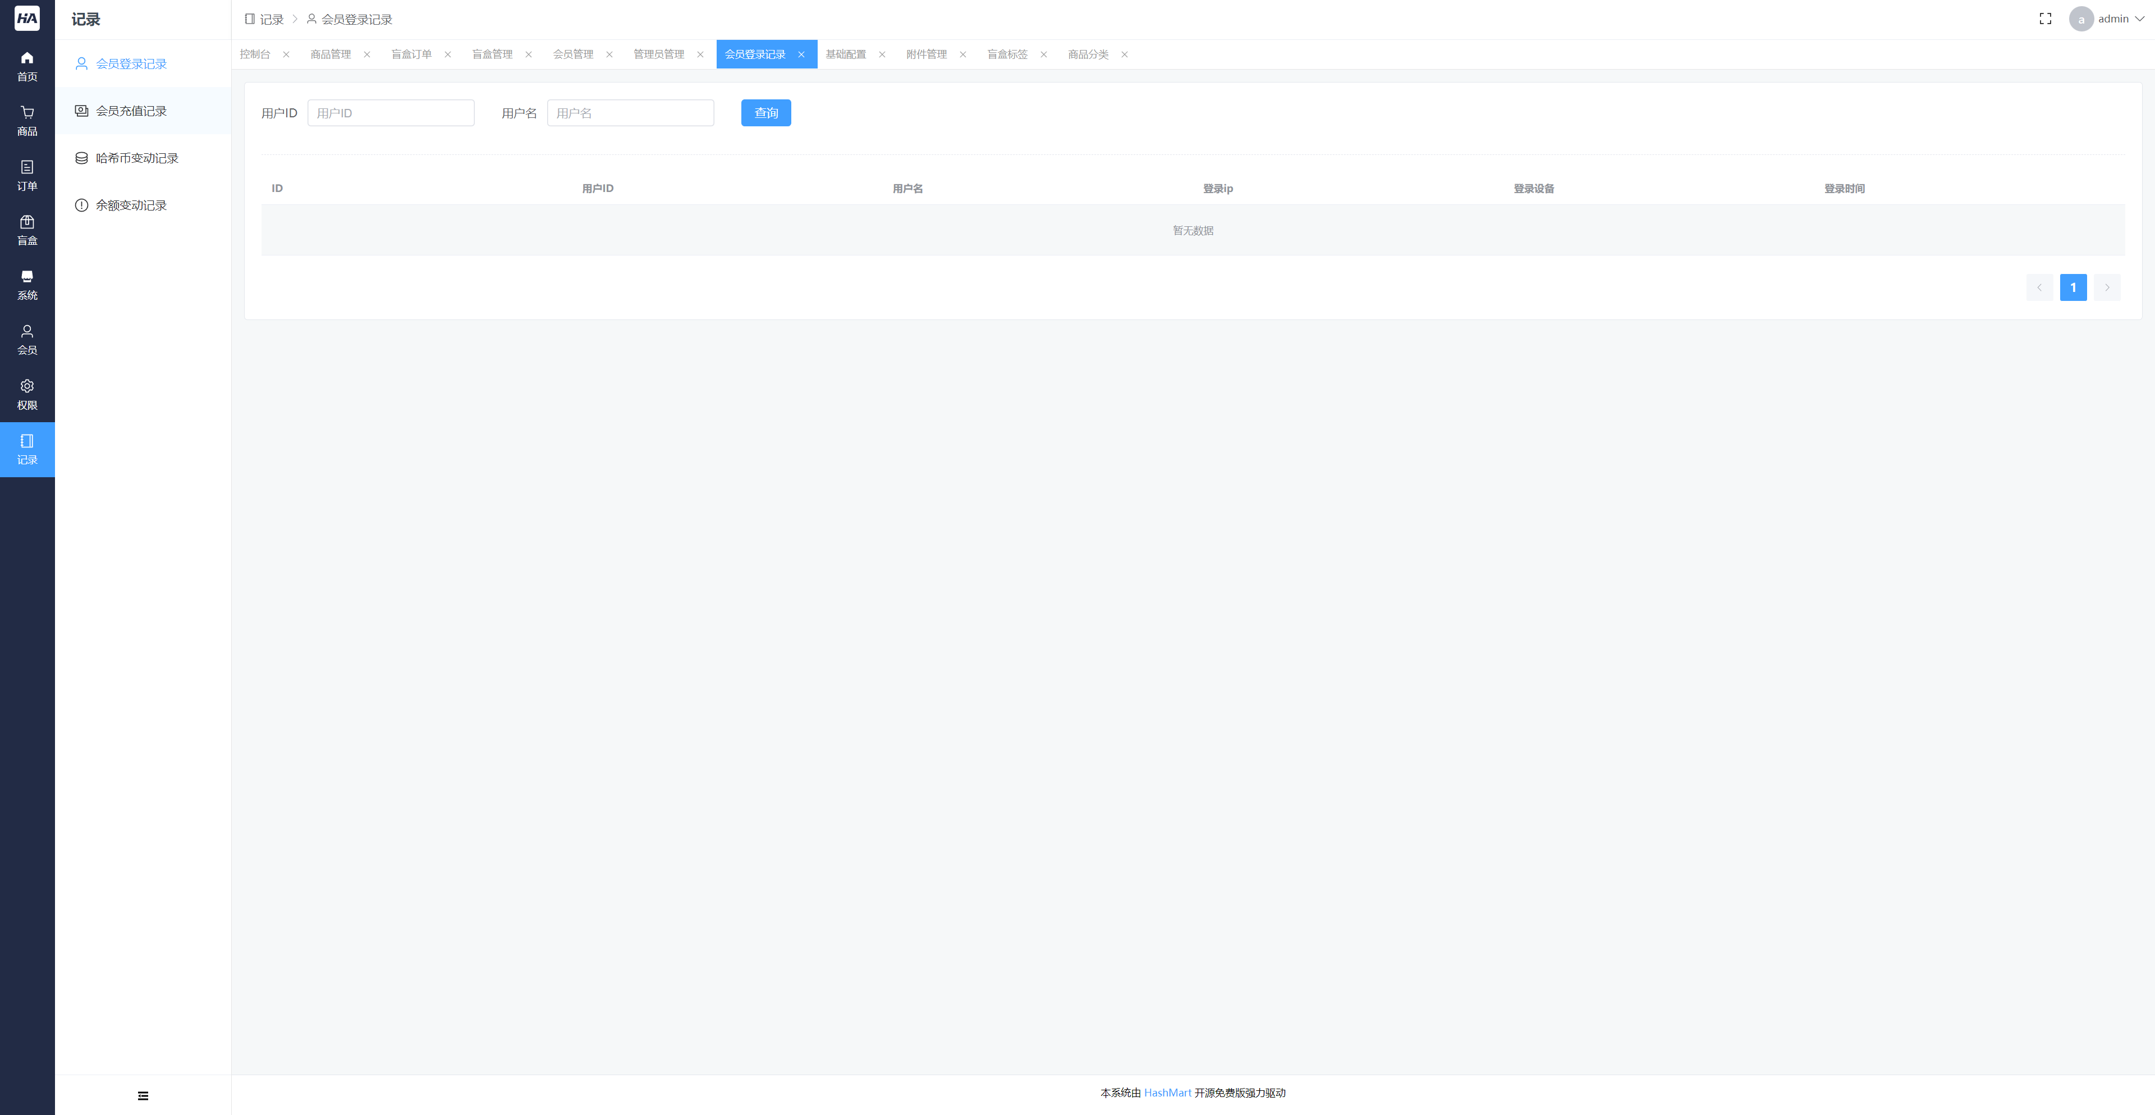The height and width of the screenshot is (1115, 2155).
Task: Go to the 订单 orders section
Action: point(27,175)
